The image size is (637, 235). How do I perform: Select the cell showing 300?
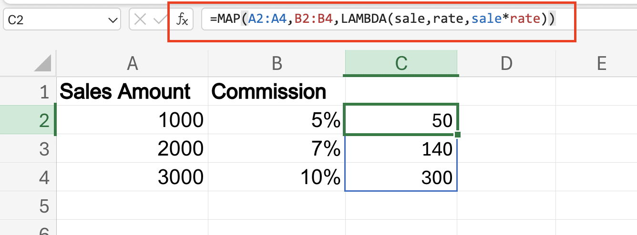point(401,177)
